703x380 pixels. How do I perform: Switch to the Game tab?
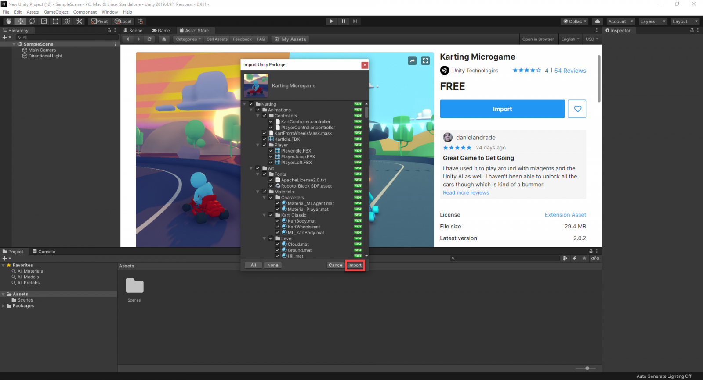point(161,30)
